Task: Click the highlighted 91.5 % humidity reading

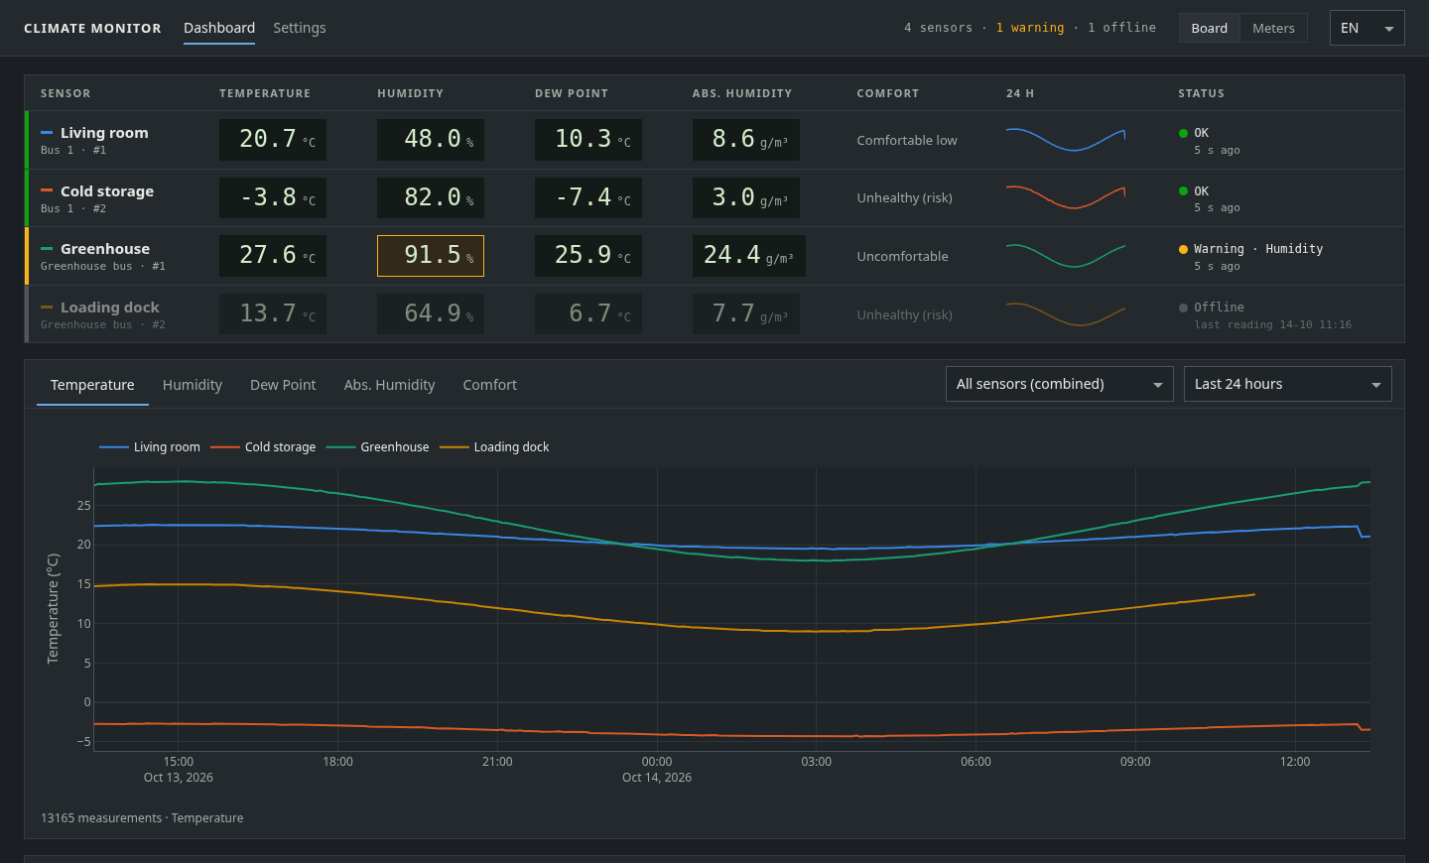Action: [x=431, y=256]
